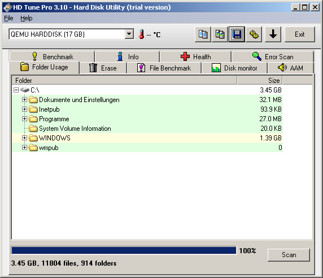Click the Dokumente und Einstellungen folder icon
Viewport: 323px width, 278px height.
tap(33, 100)
